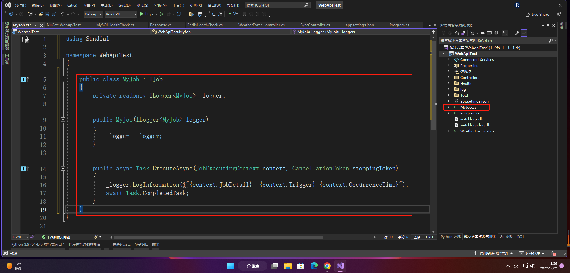This screenshot has width=570, height=273.
Task: Toggle bookmark on current line
Action: point(245,14)
